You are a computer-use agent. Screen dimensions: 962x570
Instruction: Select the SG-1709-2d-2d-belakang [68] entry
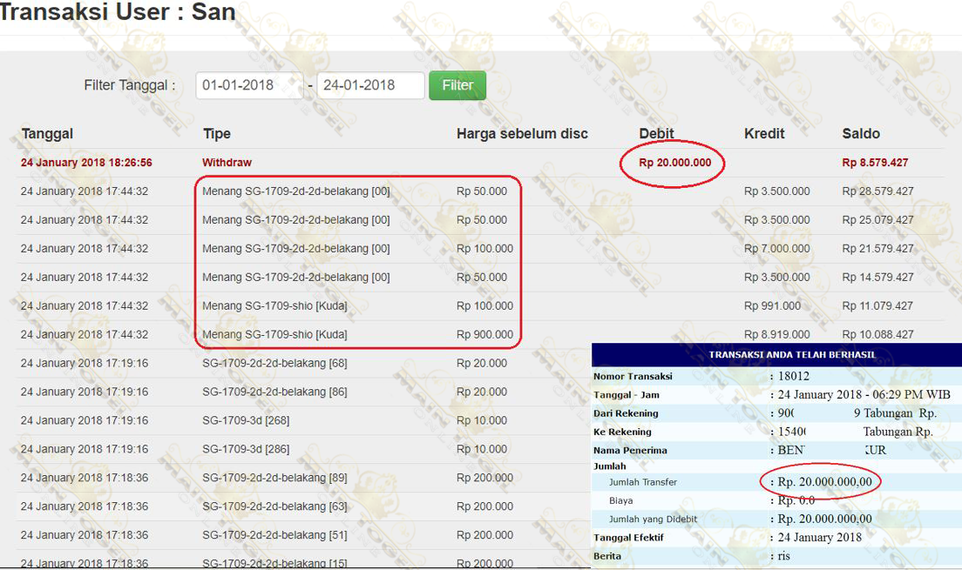click(x=274, y=364)
